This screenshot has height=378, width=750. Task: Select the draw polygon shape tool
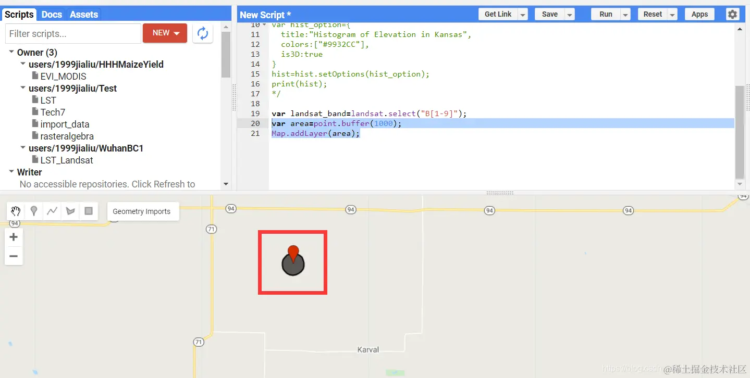70,211
